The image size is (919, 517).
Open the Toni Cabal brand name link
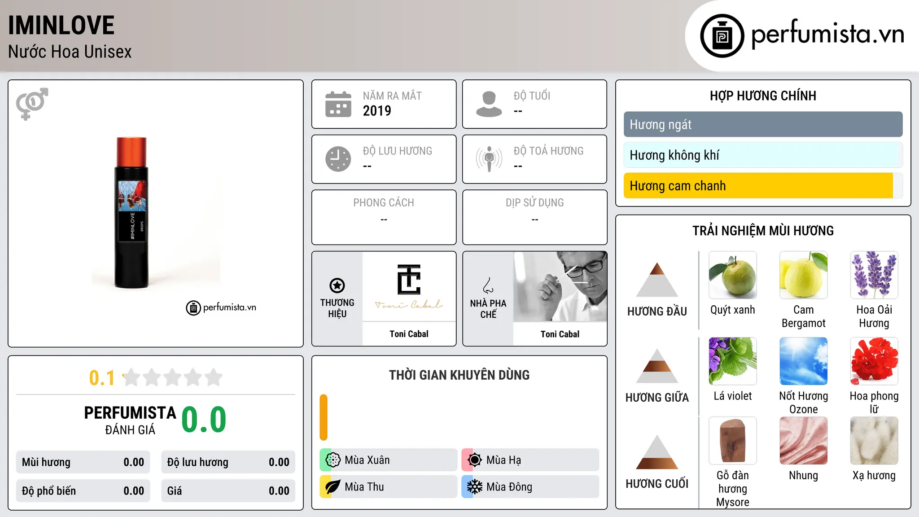409,334
